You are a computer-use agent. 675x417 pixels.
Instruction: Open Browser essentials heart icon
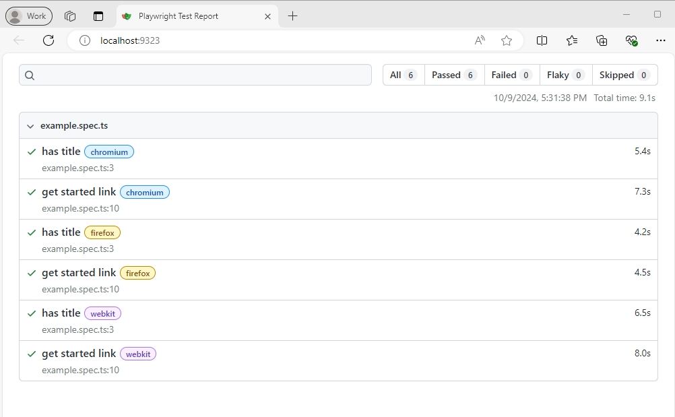tap(631, 40)
